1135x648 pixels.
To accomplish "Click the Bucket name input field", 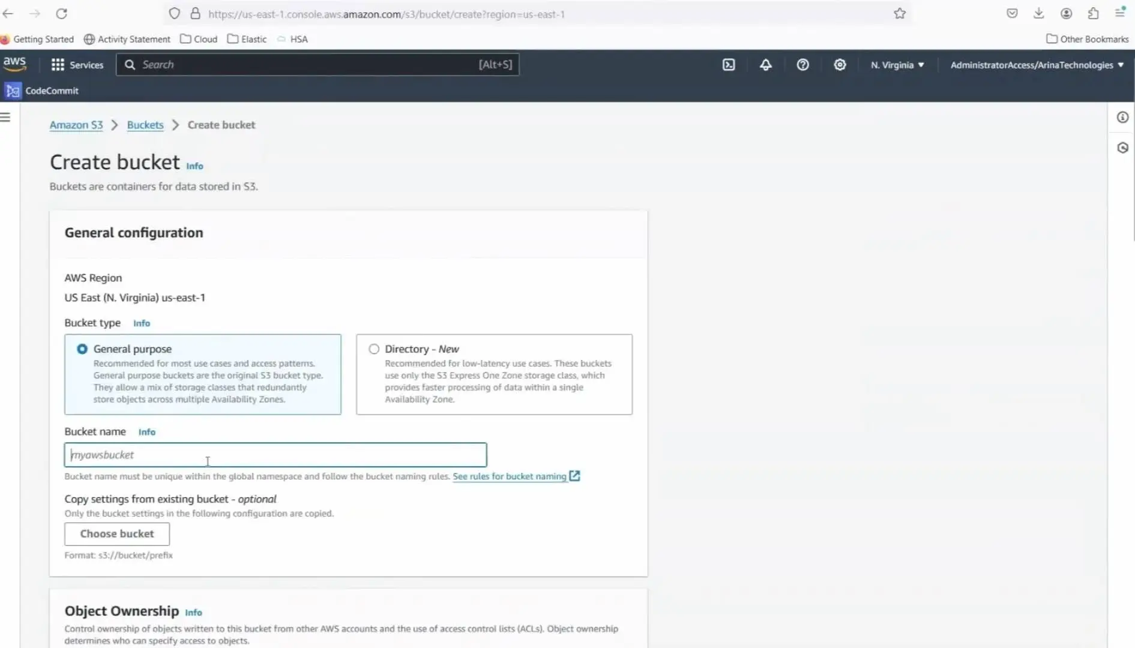I will tap(275, 455).
